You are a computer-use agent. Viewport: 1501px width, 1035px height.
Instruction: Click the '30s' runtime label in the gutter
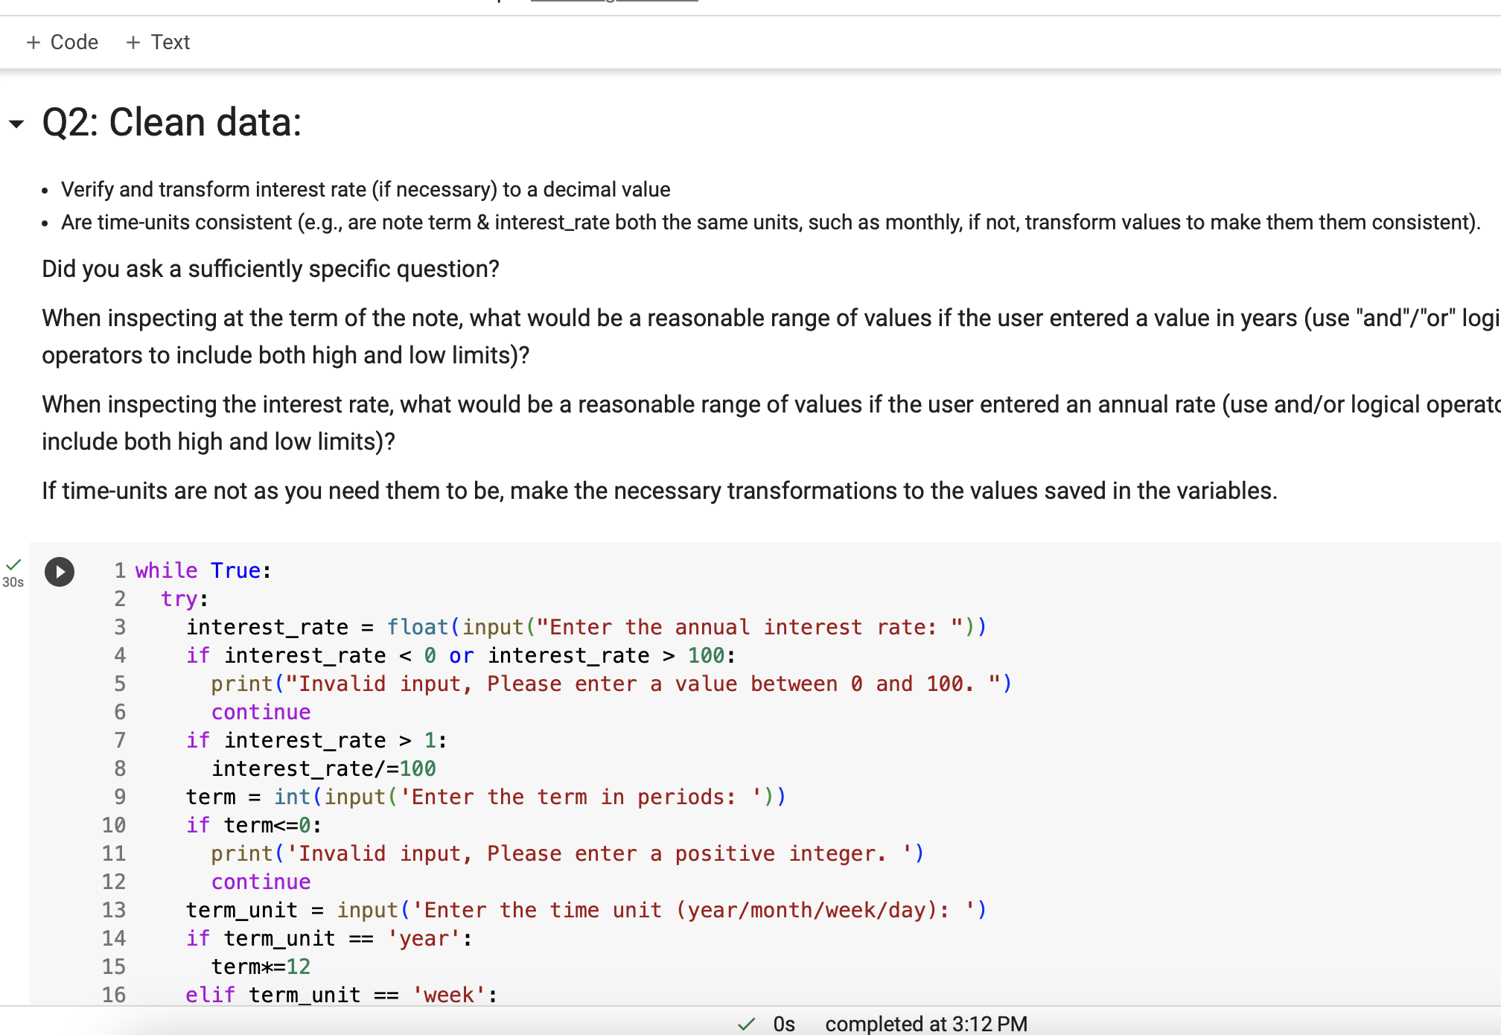pos(13,582)
